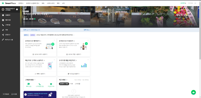Open 내 업체 at sidebar bottom
Viewport: 201px width, 98px height.
14,94
